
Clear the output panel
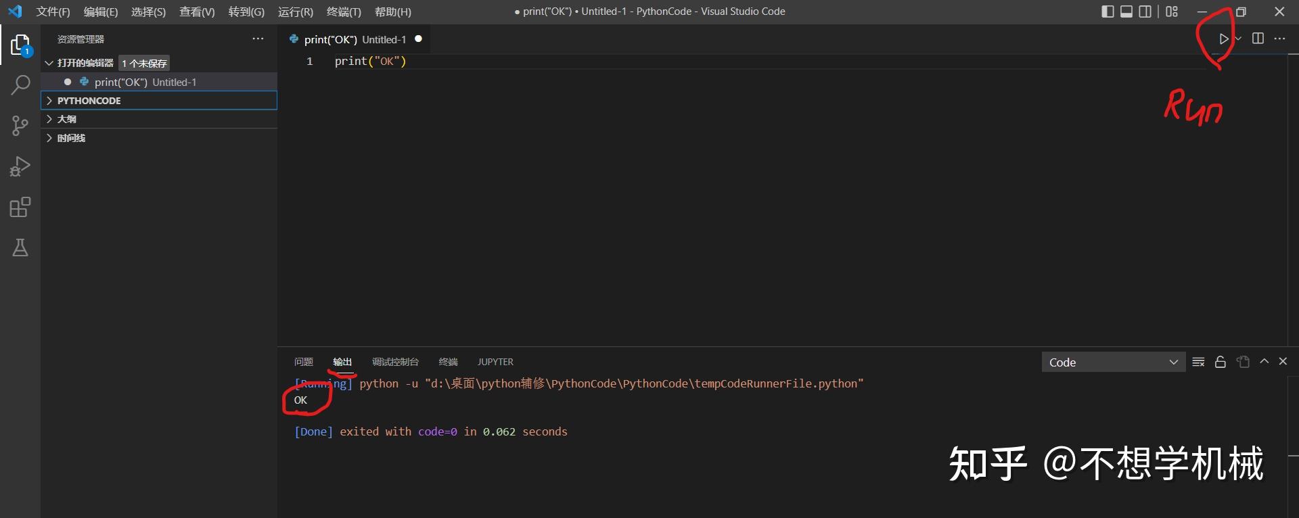pyautogui.click(x=1198, y=362)
